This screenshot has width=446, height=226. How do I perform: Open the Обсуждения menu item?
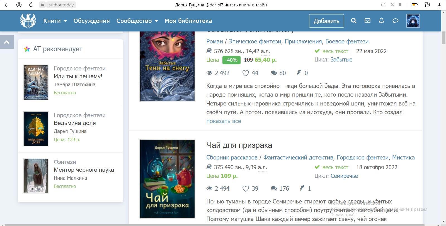click(x=92, y=21)
